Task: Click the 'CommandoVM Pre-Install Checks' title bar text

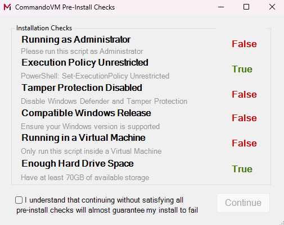Action: 65,7
